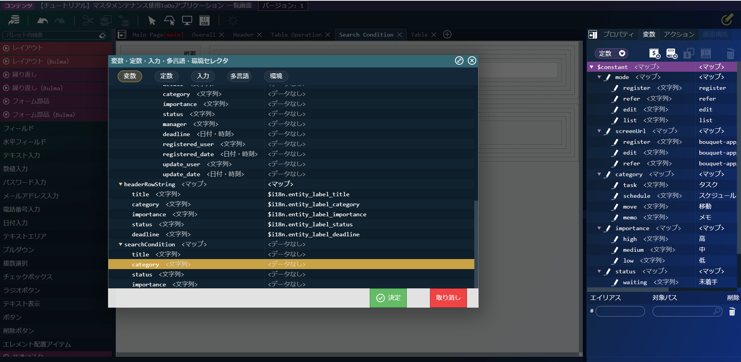Click the collapse right panel icon beside プロパティ
The width and height of the screenshot is (741, 362).
point(593,35)
